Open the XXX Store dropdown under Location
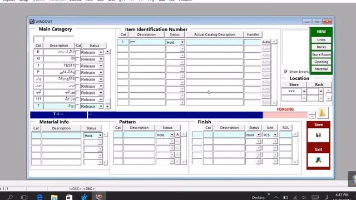The image size is (356, 200). pos(304,91)
